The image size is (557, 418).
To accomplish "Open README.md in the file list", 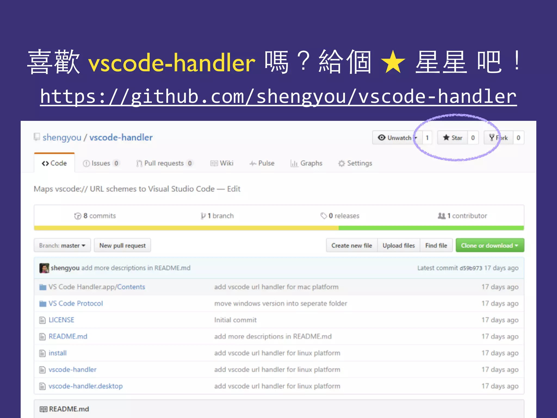I will 68,337.
